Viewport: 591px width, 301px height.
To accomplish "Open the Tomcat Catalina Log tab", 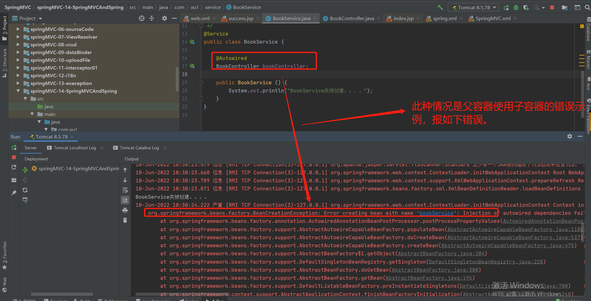I will (139, 148).
